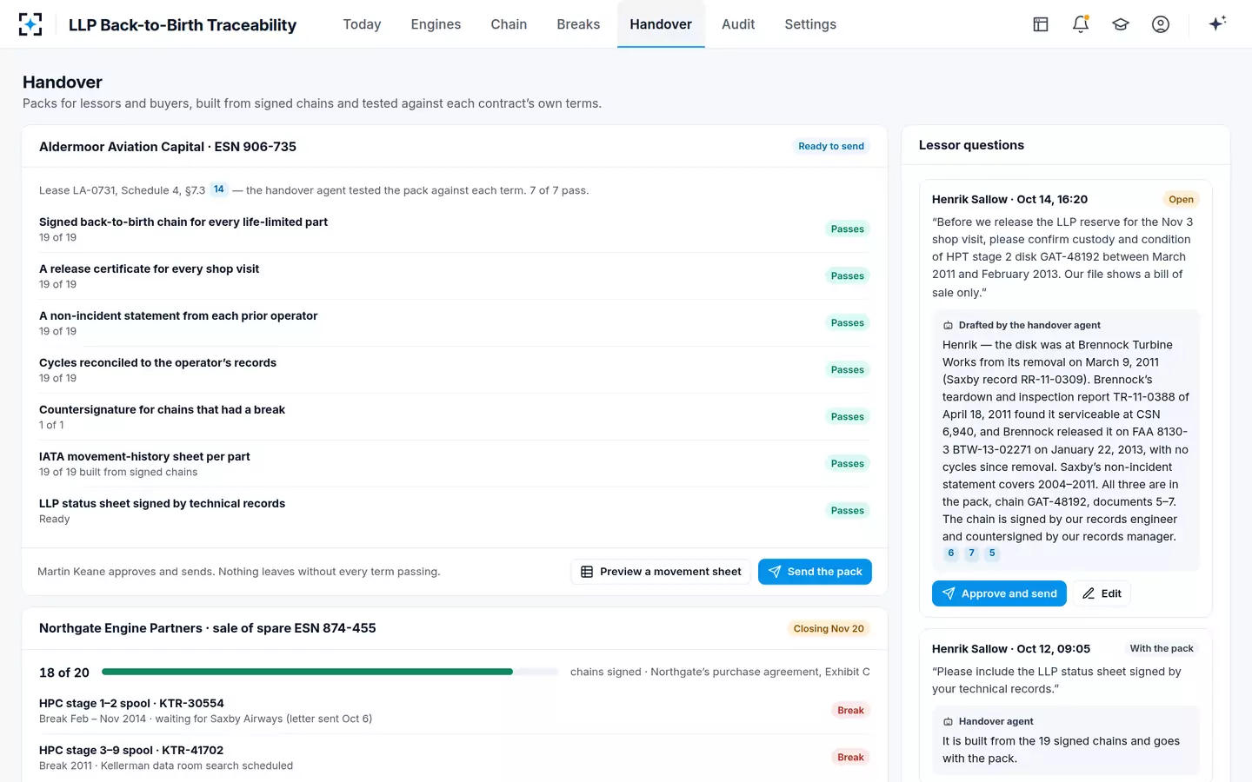The height and width of the screenshot is (782, 1252).
Task: Select the Signed back-to-birth chain term row
Action: (454, 229)
